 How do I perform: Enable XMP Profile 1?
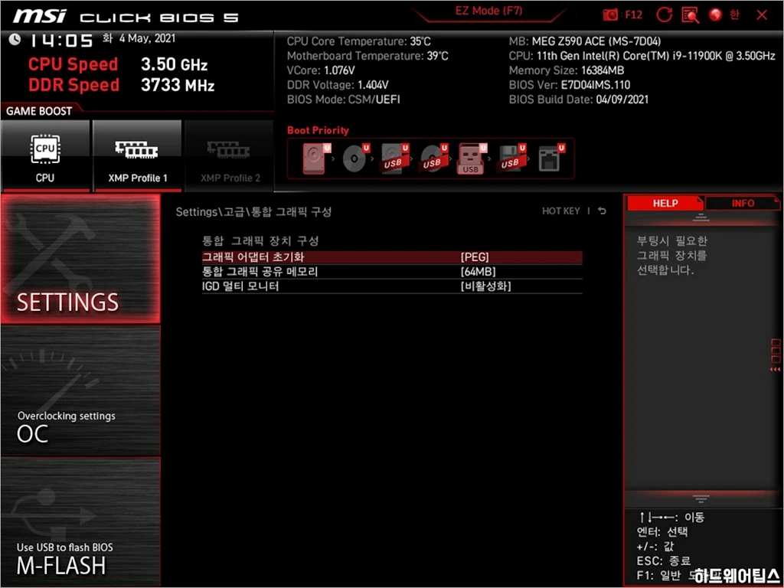coord(137,155)
